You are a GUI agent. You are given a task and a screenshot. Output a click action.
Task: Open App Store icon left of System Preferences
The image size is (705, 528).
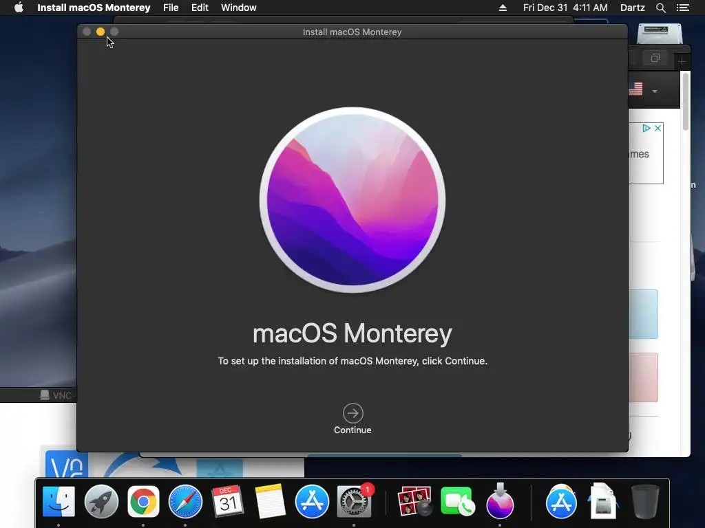click(312, 501)
